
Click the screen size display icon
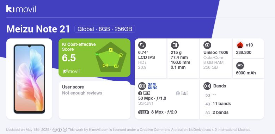click(x=142, y=45)
